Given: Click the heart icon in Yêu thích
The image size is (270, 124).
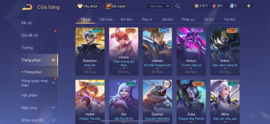Looking at the screenshot, I should (x=80, y=6).
